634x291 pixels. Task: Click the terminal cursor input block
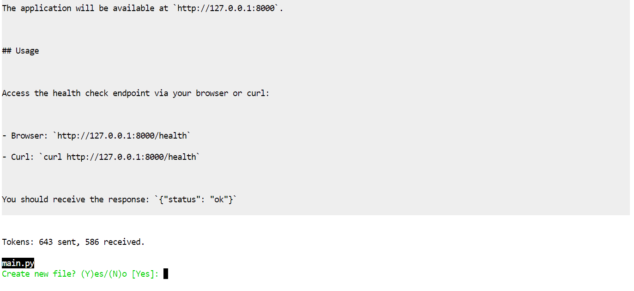[166, 274]
